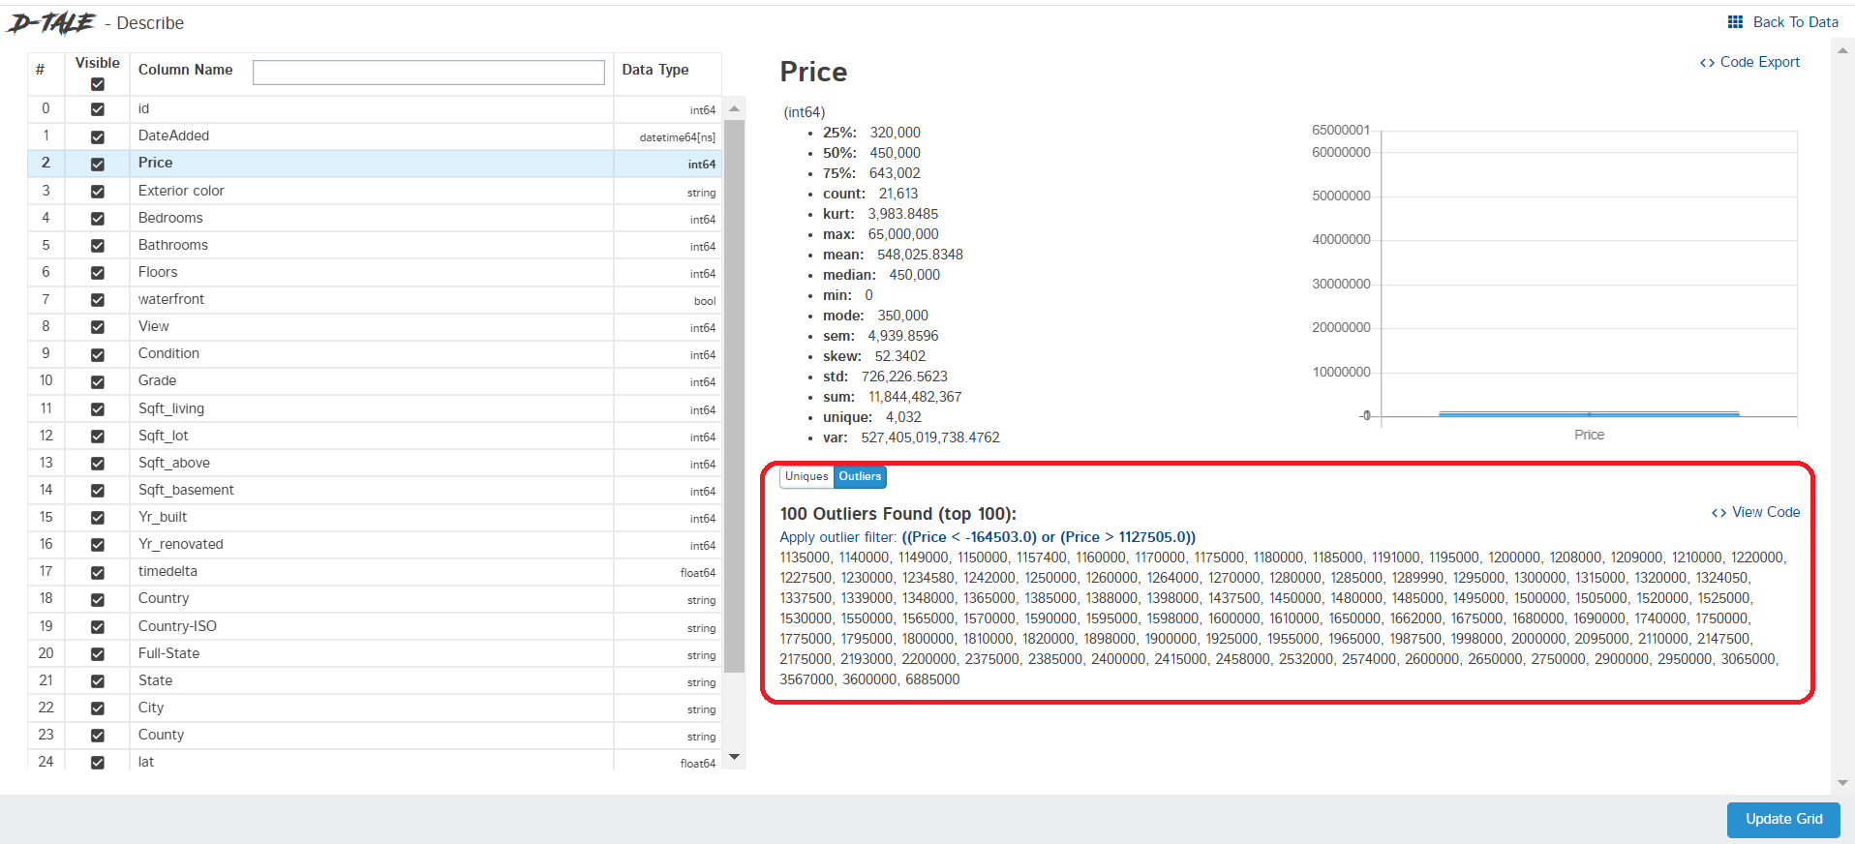Viewport: 1855px width, 844px height.
Task: Select the Bedrooms row in column list
Action: [170, 218]
